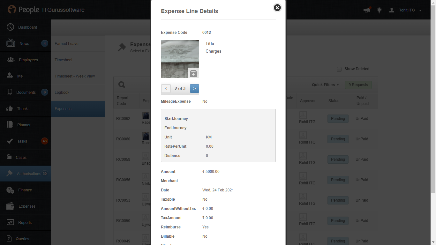Open the Reports chart icon
436x245 pixels.
[10, 222]
